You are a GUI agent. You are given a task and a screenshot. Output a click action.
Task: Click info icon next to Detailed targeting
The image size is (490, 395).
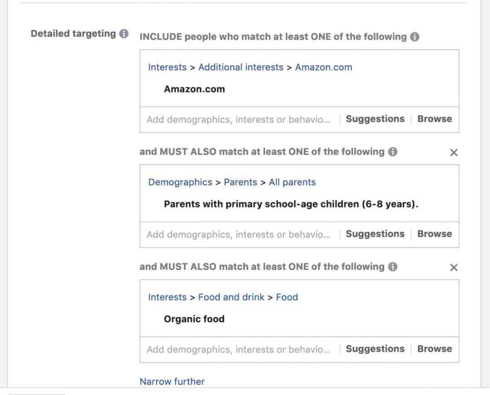point(124,34)
